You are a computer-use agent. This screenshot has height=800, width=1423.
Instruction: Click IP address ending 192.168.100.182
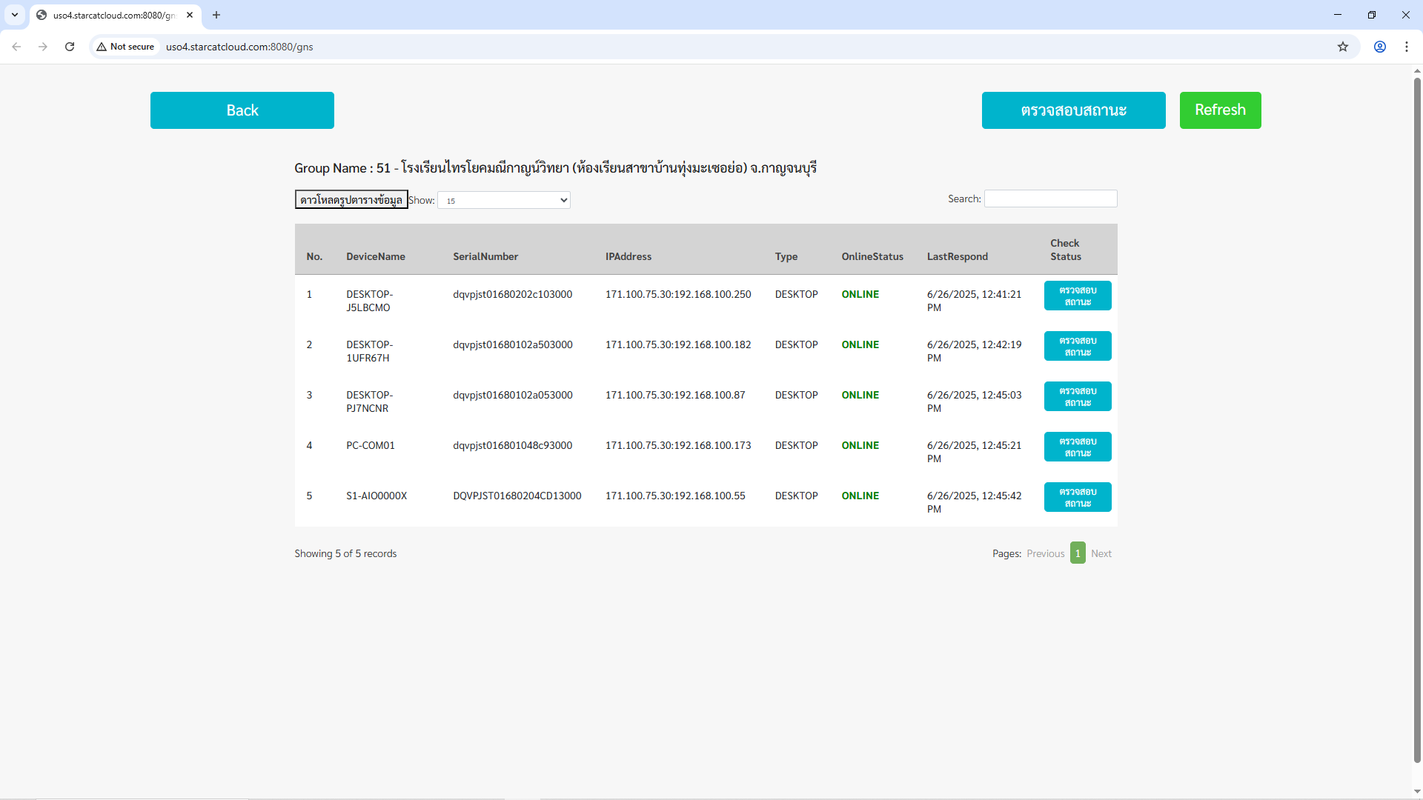pyautogui.click(x=678, y=344)
